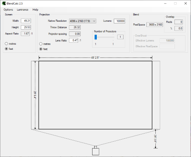
Task: Close the BlendCalc window
Action: click(185, 3)
